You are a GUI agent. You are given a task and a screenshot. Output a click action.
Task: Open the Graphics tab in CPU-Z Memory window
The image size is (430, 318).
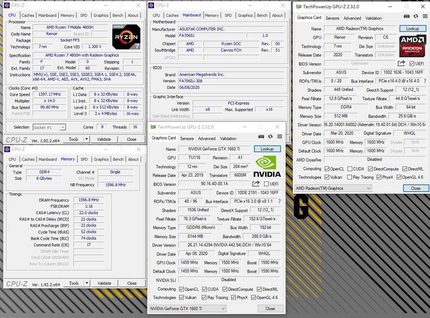coord(101,159)
